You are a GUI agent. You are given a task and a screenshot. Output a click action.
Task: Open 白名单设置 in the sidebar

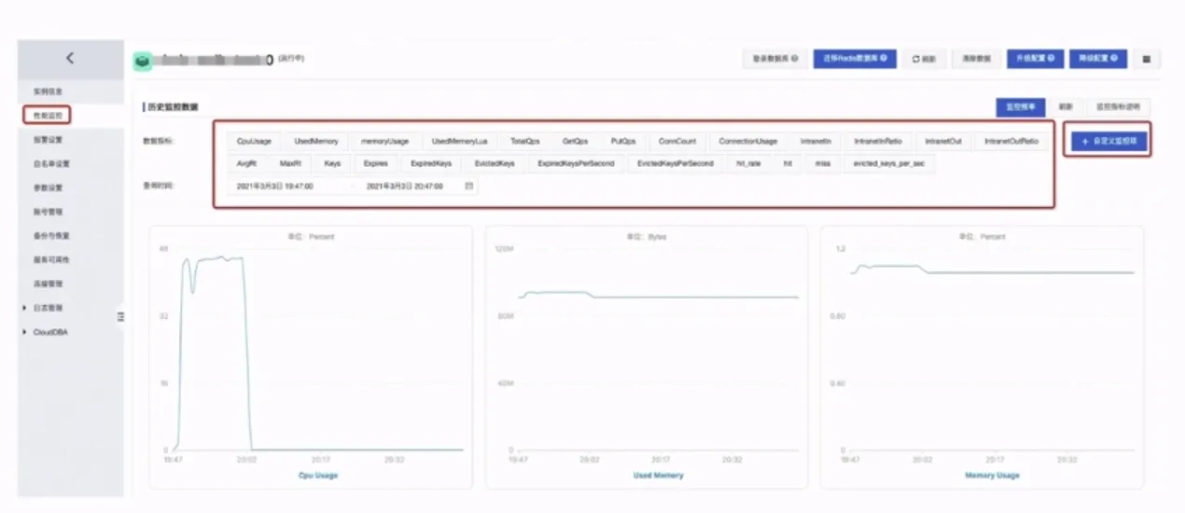click(51, 163)
